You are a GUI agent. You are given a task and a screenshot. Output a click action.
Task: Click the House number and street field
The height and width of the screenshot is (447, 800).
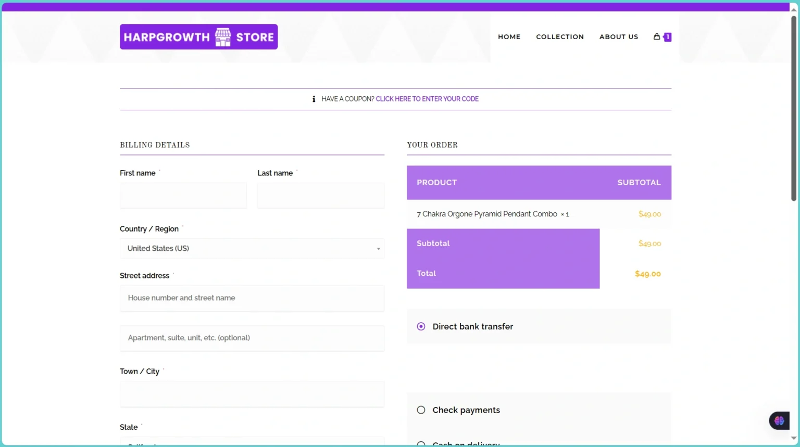tap(252, 298)
